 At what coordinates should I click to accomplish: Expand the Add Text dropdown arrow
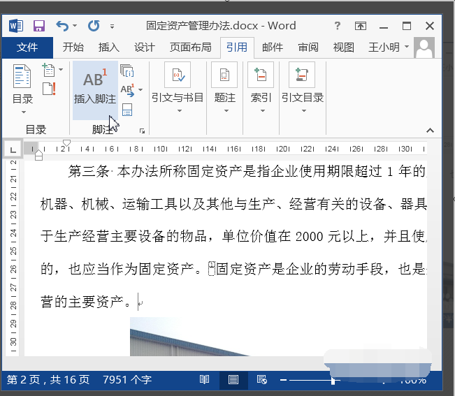coord(61,70)
